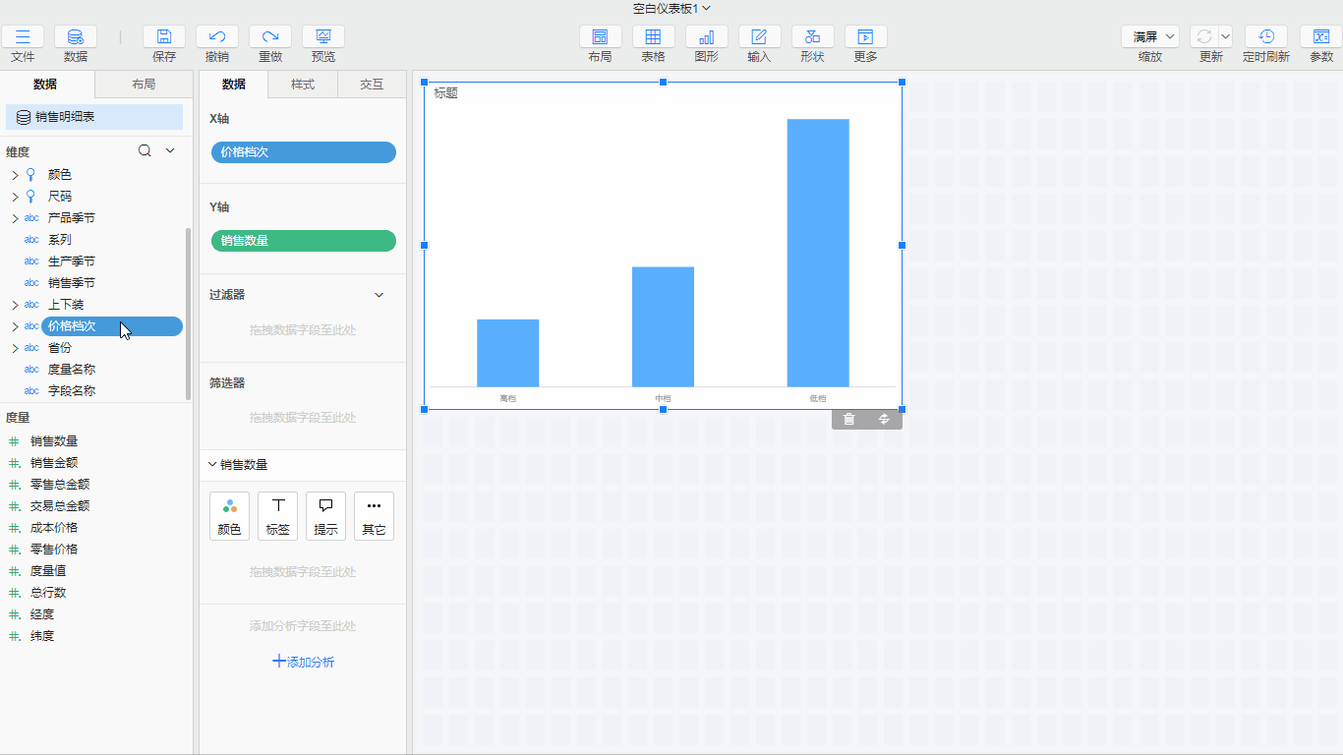Screen dimensions: 1343x755
Task: Expand the 颜色 dimension tree node
Action: (x=15, y=175)
